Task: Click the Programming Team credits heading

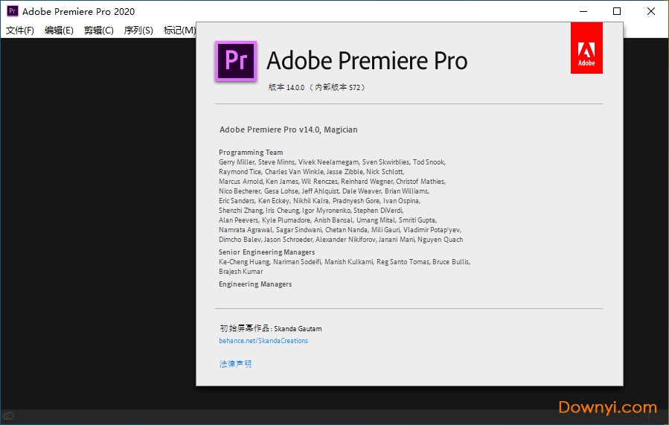Action: tap(251, 153)
